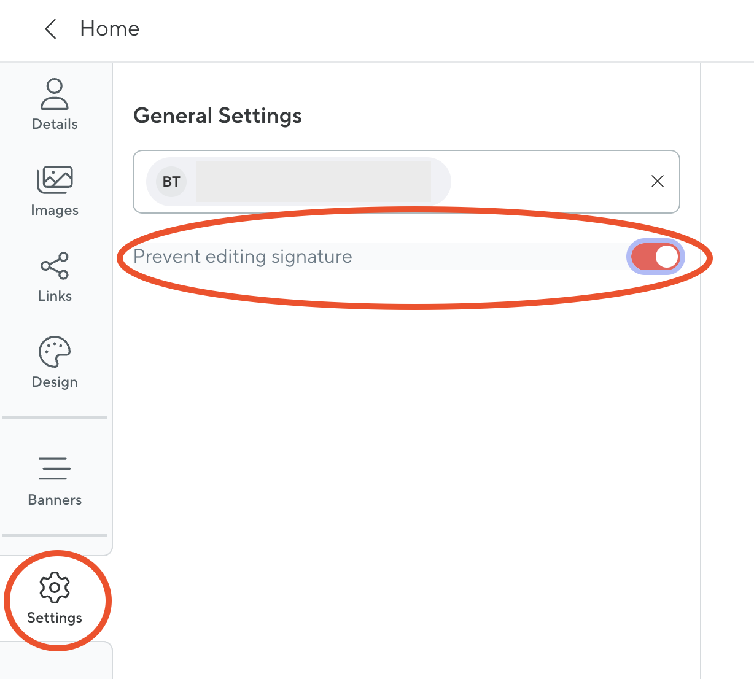Click the Settings gear icon
The width and height of the screenshot is (754, 679).
(x=55, y=588)
